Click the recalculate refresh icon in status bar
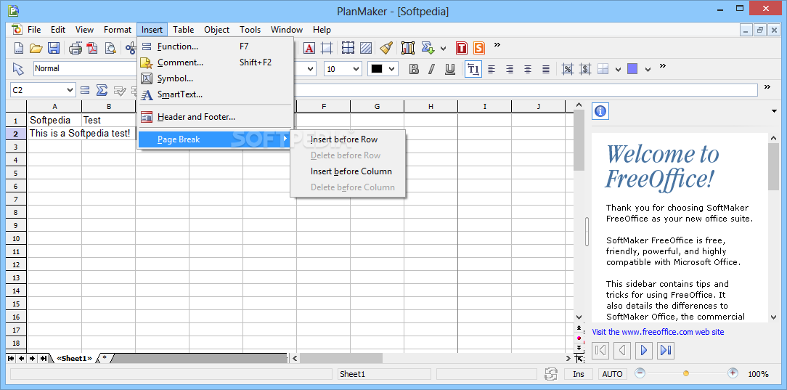Viewport: 787px width, 390px height. (550, 374)
